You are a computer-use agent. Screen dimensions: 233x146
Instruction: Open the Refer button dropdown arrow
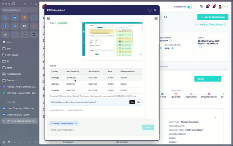point(218,79)
